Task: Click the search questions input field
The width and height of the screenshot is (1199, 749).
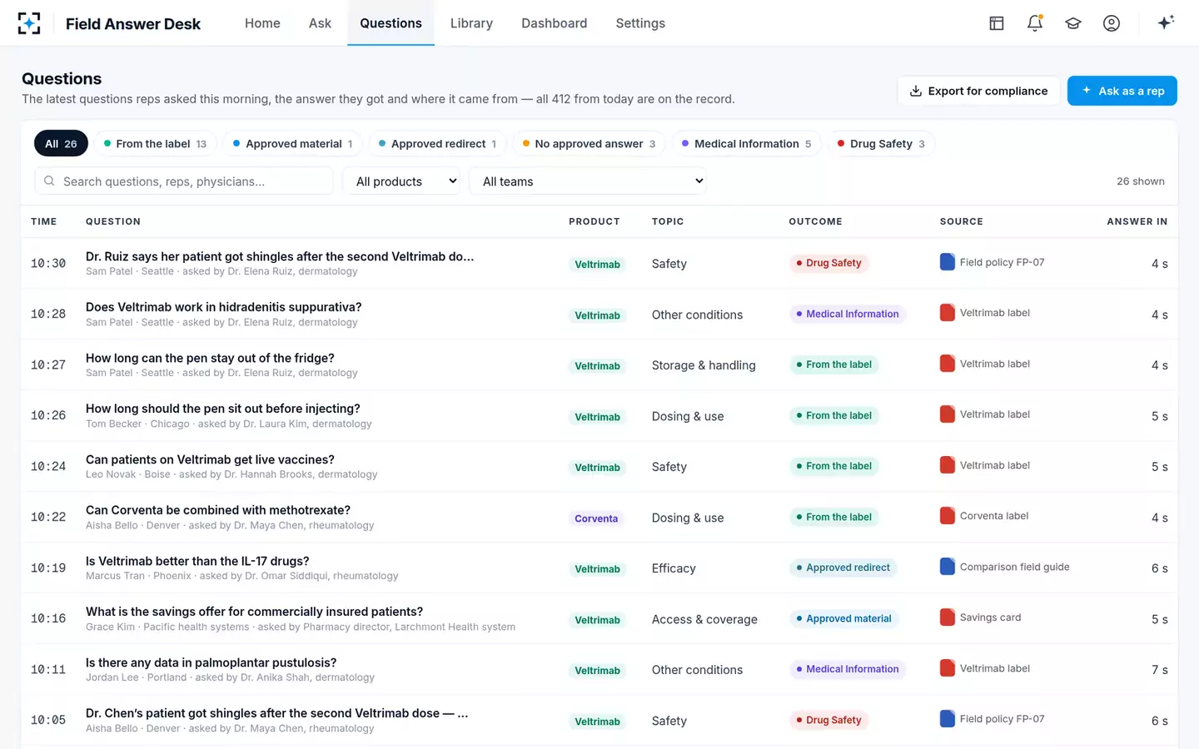Action: click(184, 181)
